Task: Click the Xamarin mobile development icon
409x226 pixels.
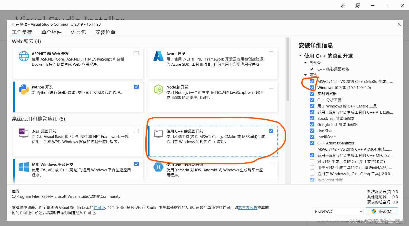Action: tap(158, 167)
